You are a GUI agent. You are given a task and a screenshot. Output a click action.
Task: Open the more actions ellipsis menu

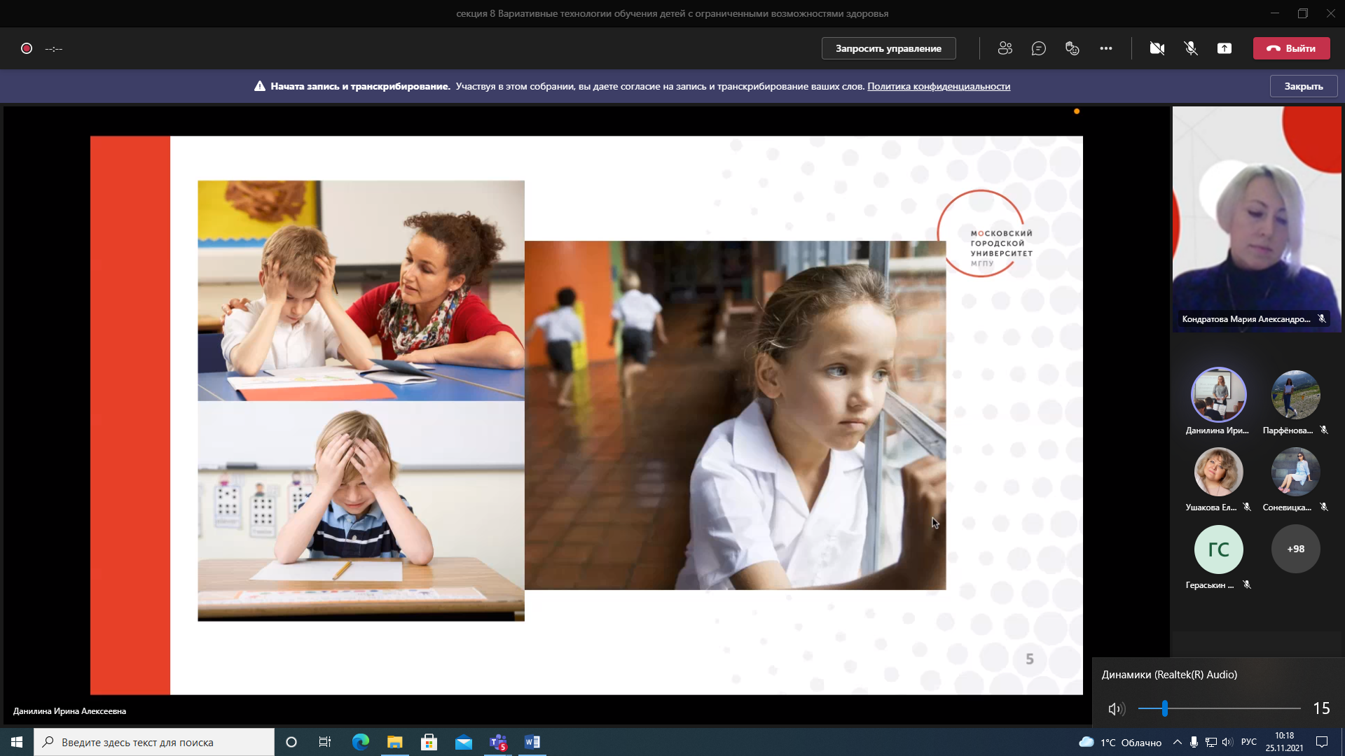[x=1105, y=48]
